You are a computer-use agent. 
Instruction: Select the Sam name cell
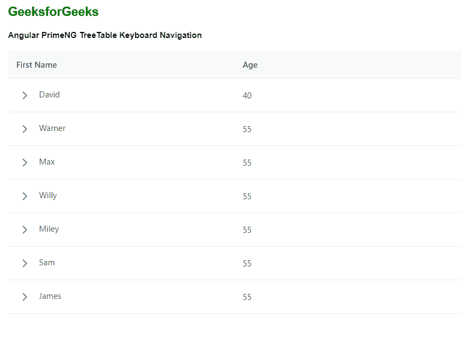47,263
